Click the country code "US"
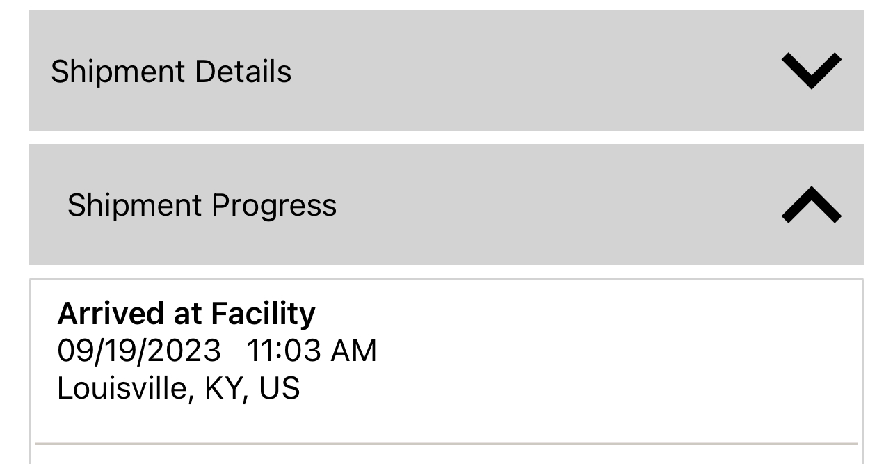This screenshot has width=893, height=464. 279,388
